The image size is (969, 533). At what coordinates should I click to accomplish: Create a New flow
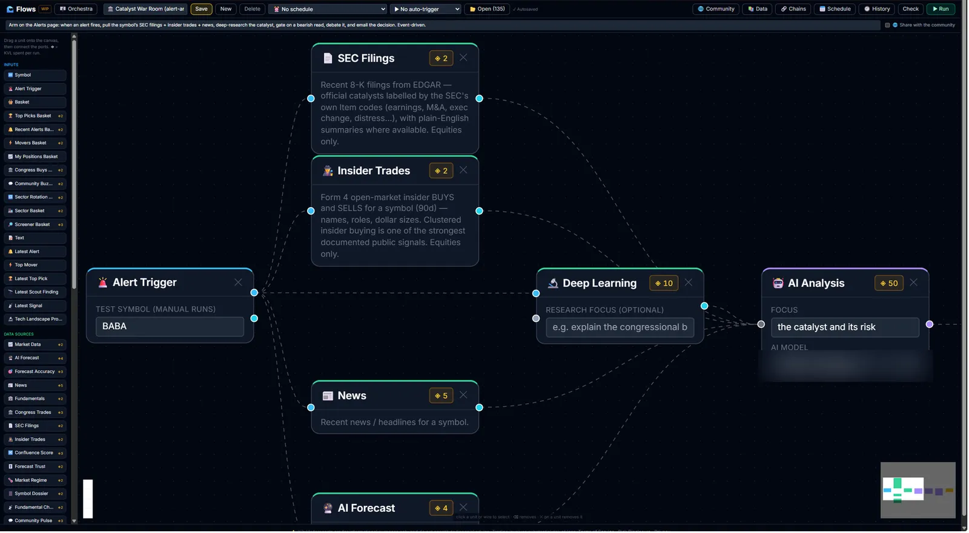pos(226,9)
